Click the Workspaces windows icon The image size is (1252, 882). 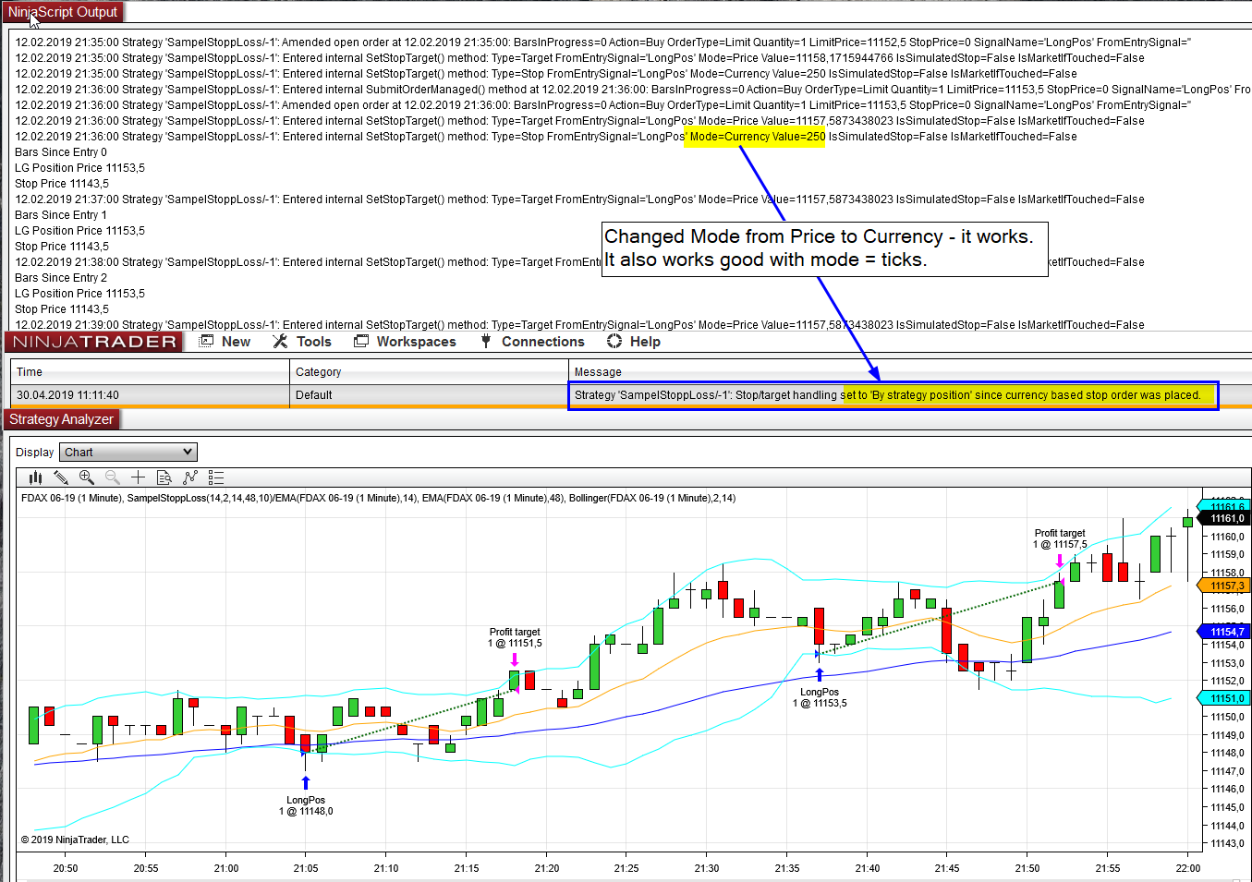tap(361, 342)
